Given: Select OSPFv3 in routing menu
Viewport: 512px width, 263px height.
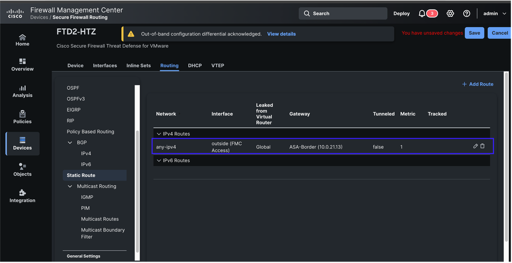Looking at the screenshot, I should tap(76, 99).
